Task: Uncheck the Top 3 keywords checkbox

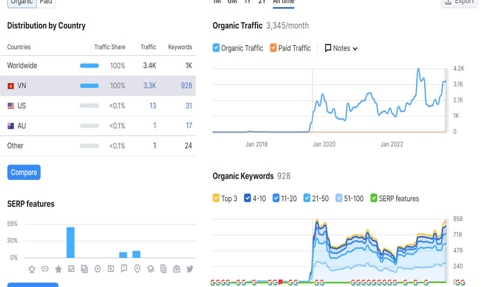Action: 216,198
